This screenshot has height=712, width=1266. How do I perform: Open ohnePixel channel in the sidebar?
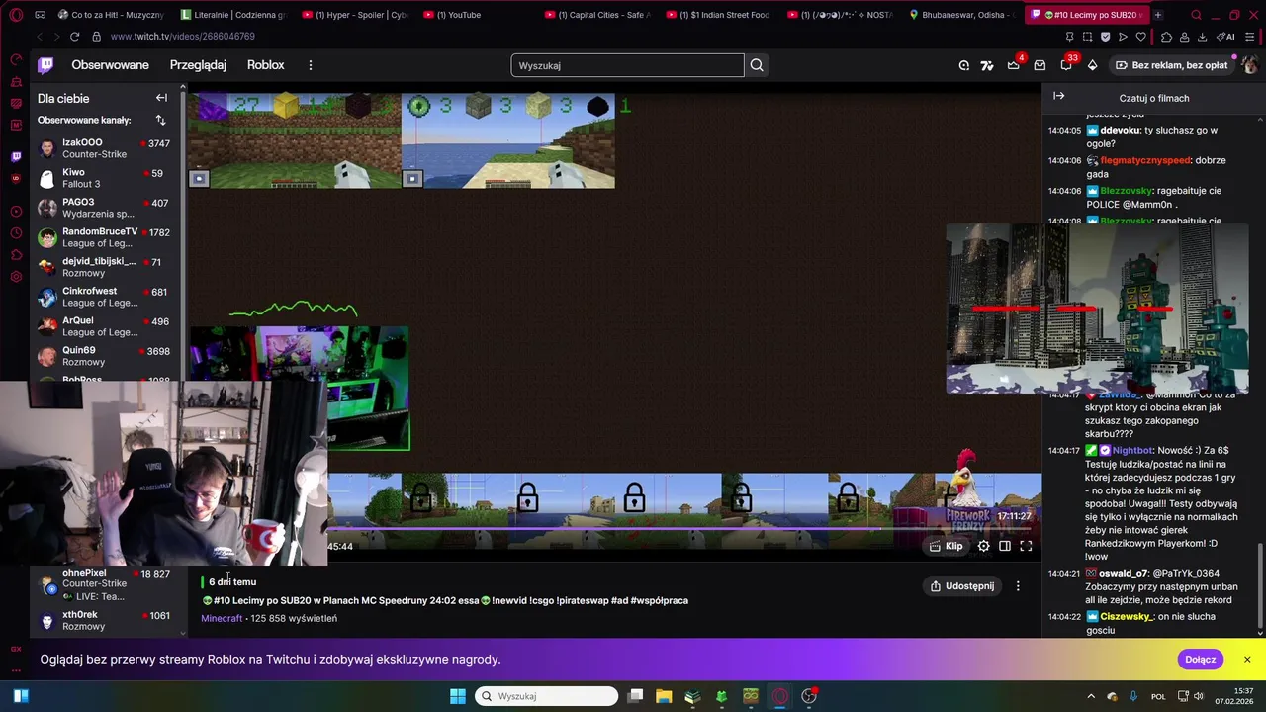pos(104,584)
